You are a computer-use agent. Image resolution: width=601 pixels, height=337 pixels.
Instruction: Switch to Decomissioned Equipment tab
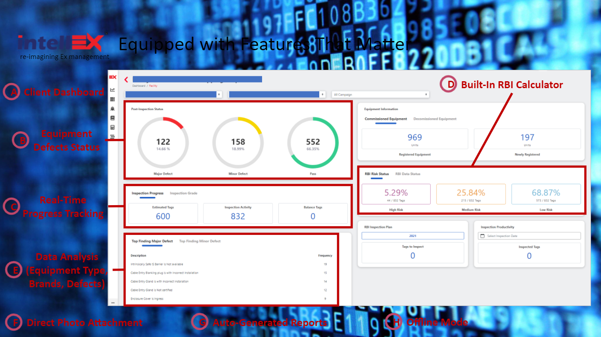[x=435, y=119]
